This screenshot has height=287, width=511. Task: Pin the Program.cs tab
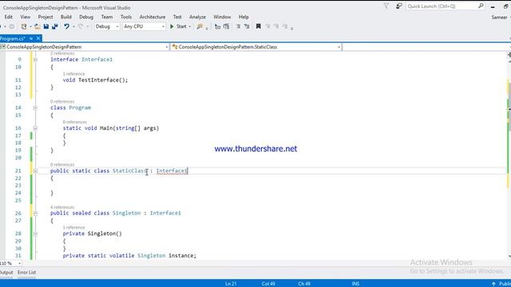(x=31, y=38)
